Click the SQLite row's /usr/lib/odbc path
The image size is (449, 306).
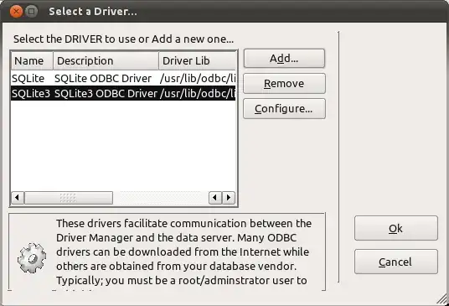point(198,78)
